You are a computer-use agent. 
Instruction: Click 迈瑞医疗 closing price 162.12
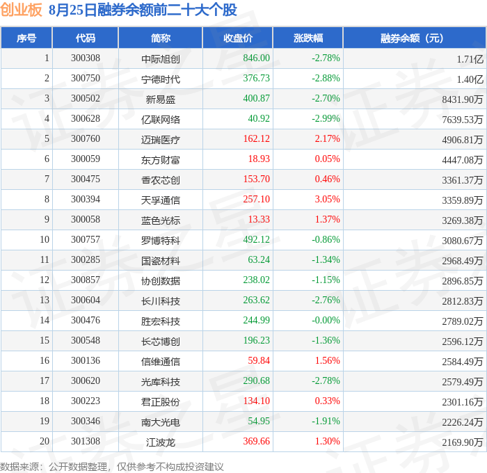tap(257, 138)
